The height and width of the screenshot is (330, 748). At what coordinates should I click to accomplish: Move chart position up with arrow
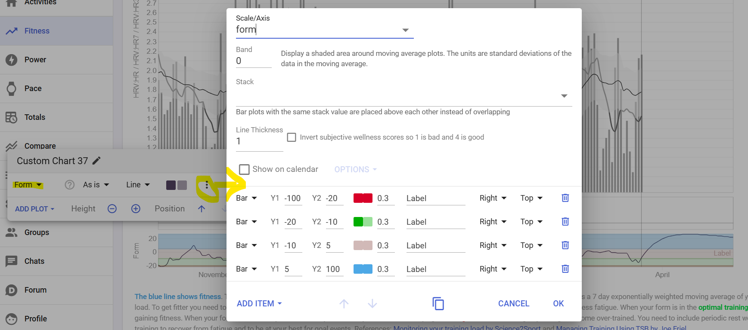[x=202, y=209]
